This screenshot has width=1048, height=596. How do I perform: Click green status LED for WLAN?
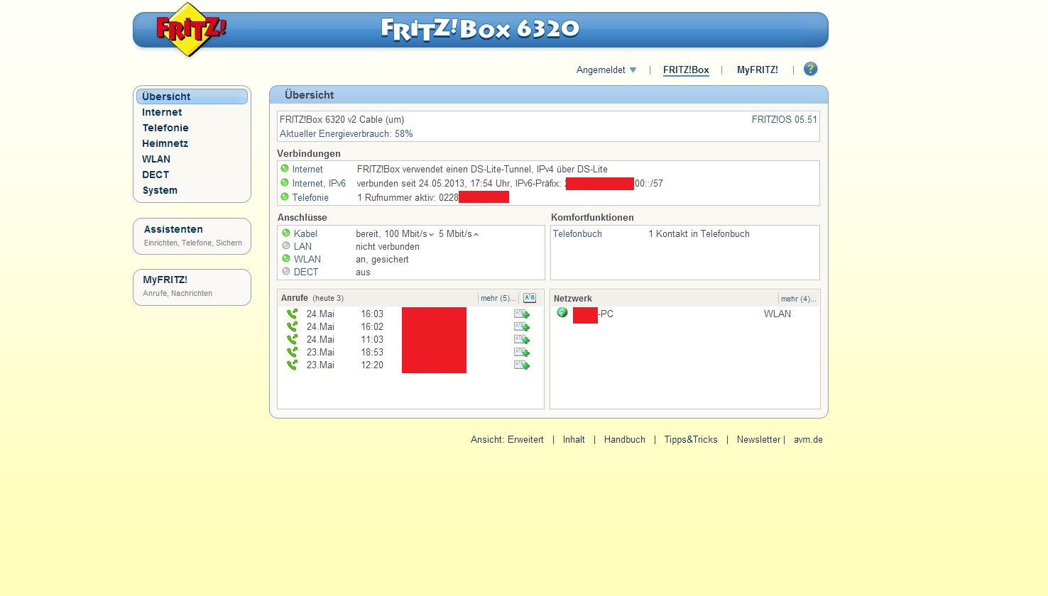click(286, 258)
